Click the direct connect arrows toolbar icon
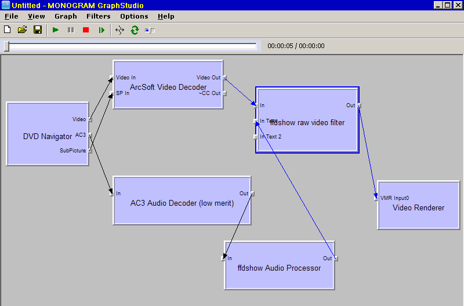The height and width of the screenshot is (306, 464). pyautogui.click(x=119, y=30)
